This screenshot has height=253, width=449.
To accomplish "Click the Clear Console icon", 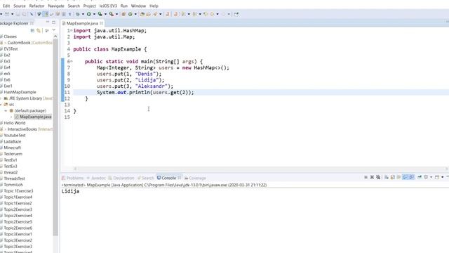I will [387, 177].
